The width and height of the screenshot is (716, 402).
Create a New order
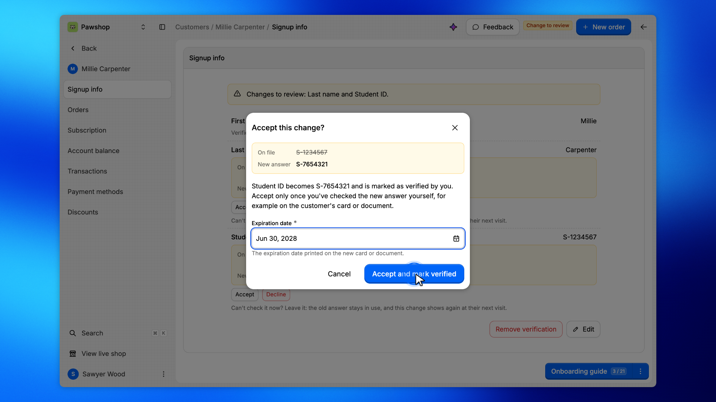[x=603, y=27]
